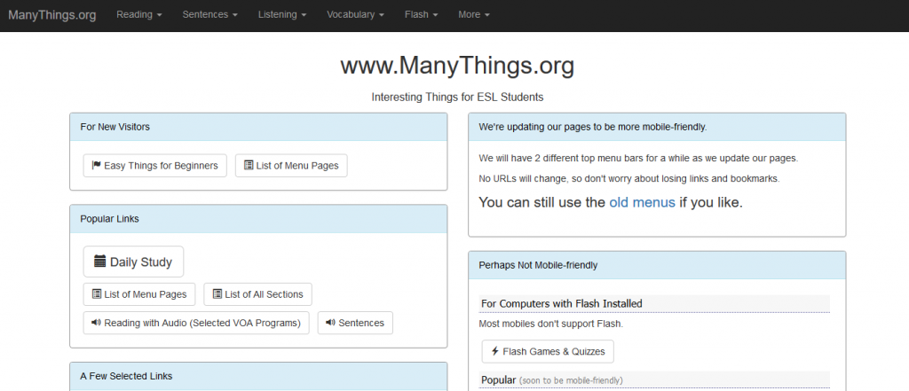Expand the Flash dropdown menu
Screen dimensions: 909x391
422,15
